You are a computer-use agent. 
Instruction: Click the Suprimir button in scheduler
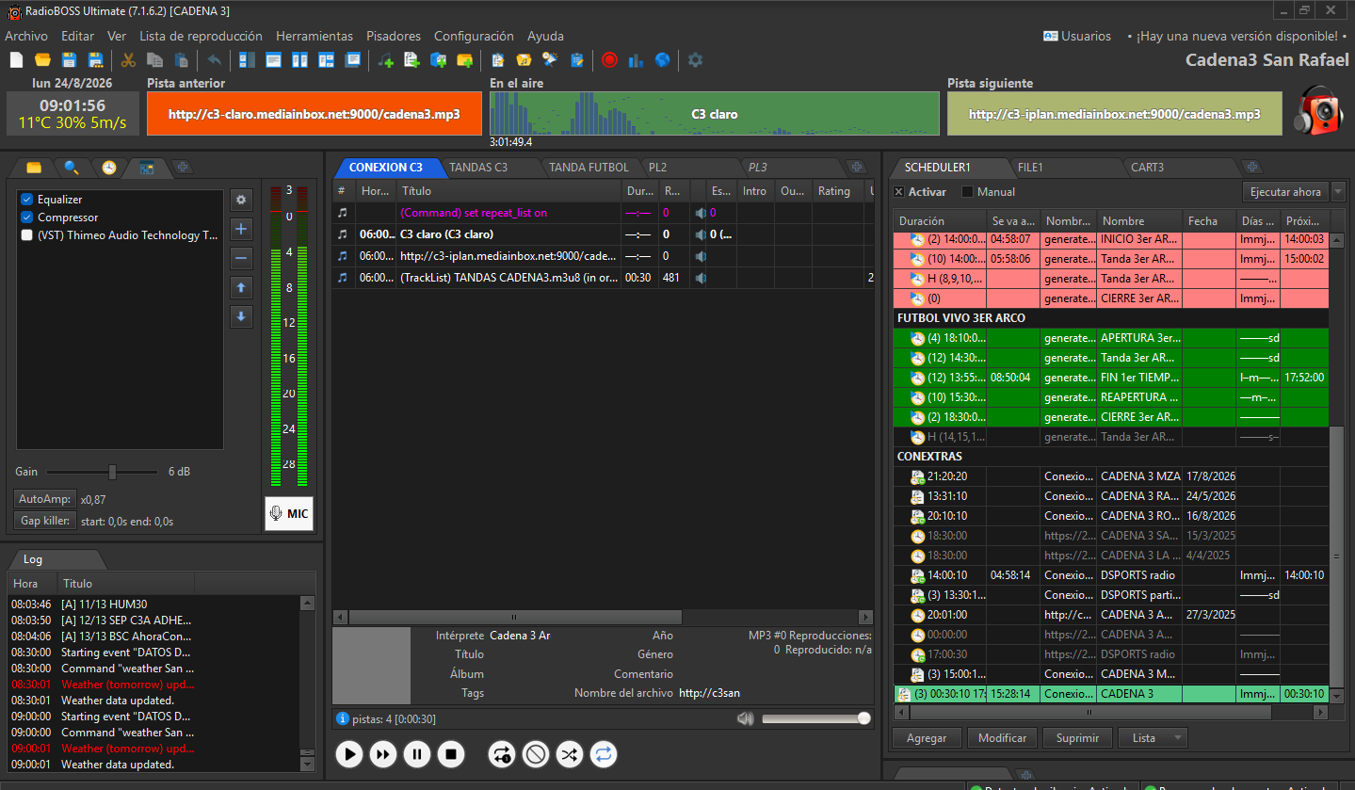(1077, 738)
